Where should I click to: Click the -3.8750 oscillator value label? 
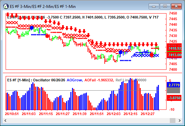point(174,98)
